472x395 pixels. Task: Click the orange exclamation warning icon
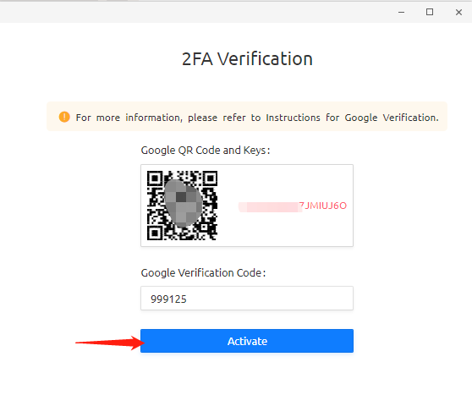[64, 117]
